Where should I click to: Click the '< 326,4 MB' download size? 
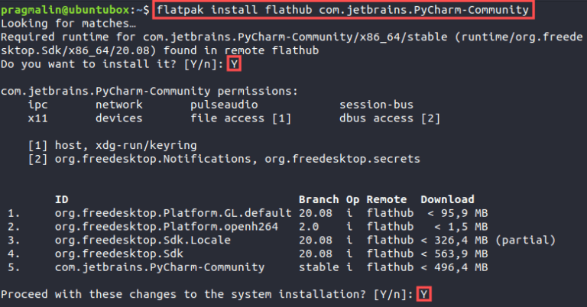454,240
